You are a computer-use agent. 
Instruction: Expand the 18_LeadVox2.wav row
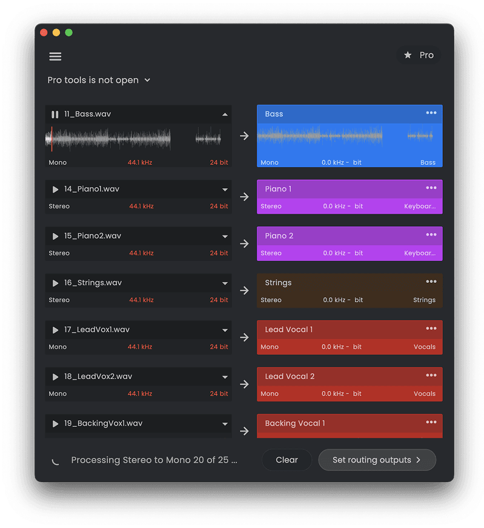(225, 377)
